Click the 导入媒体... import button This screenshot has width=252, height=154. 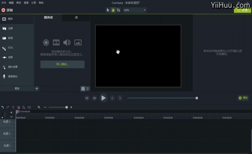[62, 64]
